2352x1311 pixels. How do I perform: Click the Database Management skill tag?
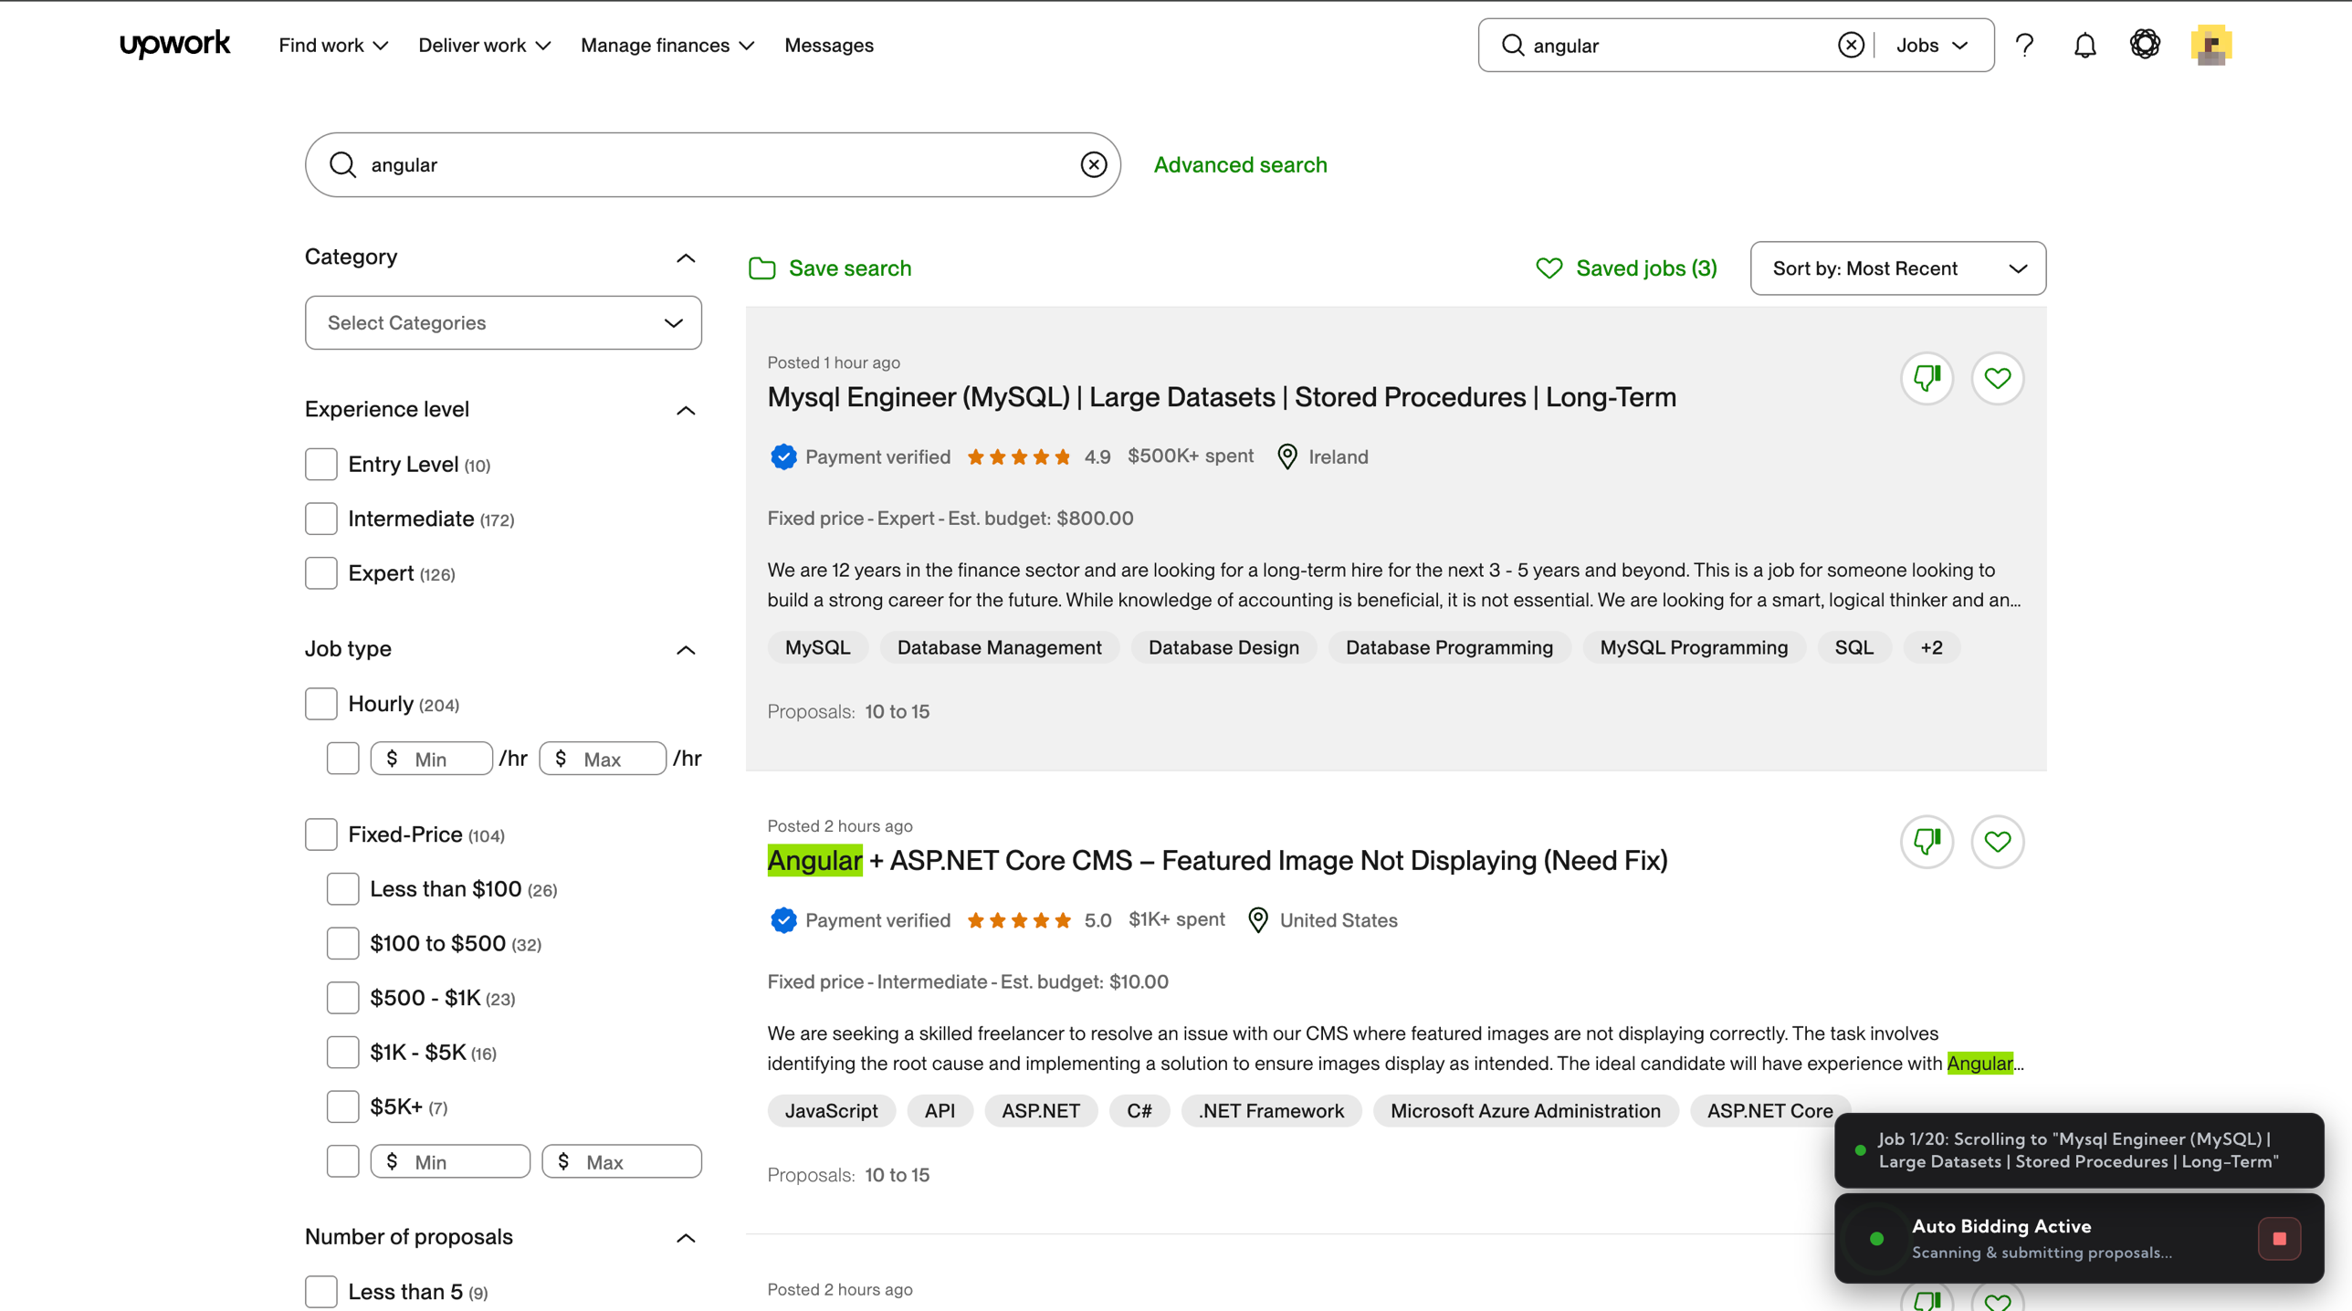pyautogui.click(x=999, y=647)
